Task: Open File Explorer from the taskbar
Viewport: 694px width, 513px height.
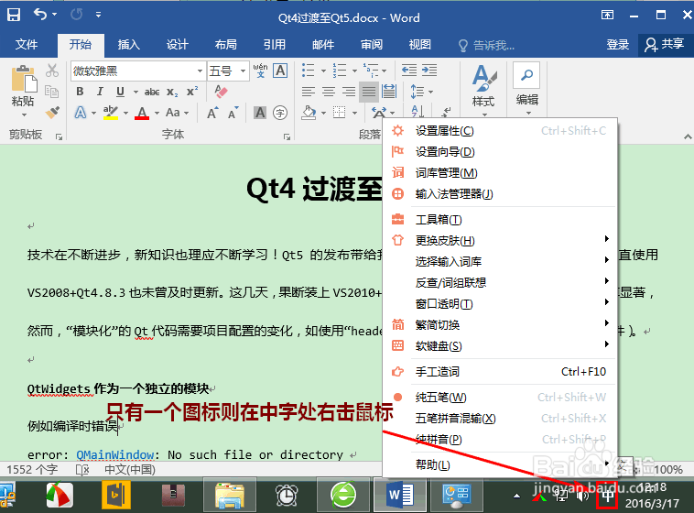Action: click(229, 496)
